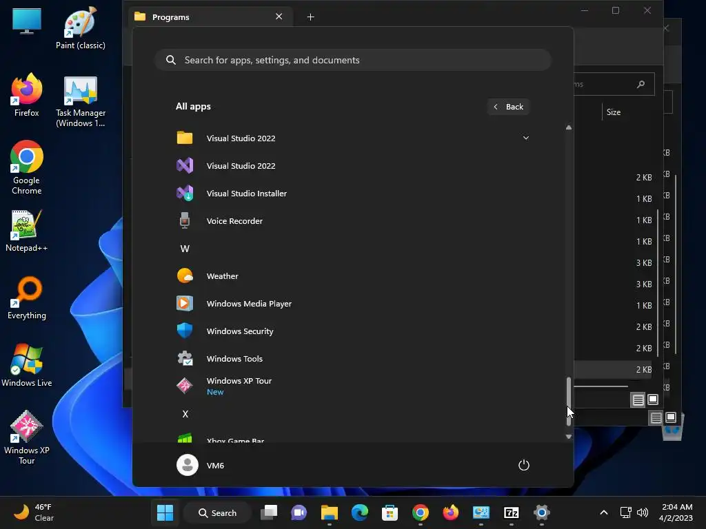This screenshot has width=706, height=529.
Task: Click the Start menu scrollbar down arrow
Action: coord(569,437)
